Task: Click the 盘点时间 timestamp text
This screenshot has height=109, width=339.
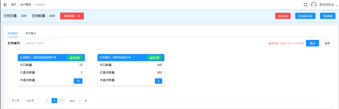Action: click(x=286, y=43)
